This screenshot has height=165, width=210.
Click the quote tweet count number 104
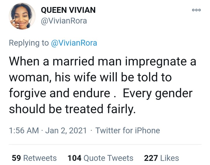click(x=74, y=158)
